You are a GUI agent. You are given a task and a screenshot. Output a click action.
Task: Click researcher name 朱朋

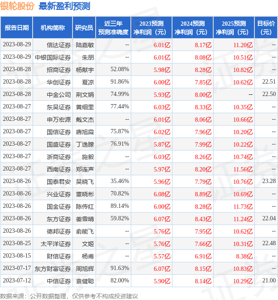pyautogui.click(x=88, y=57)
